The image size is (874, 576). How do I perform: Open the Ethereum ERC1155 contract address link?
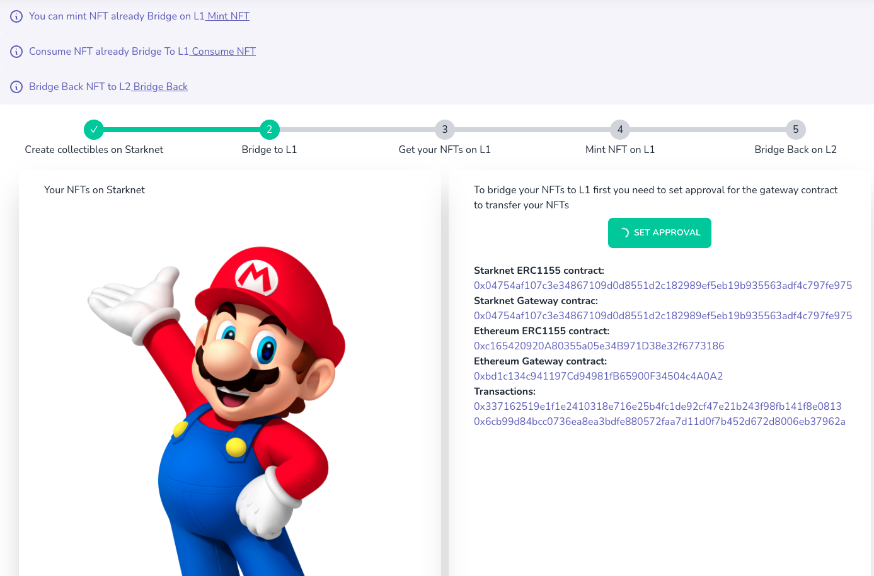pos(599,346)
